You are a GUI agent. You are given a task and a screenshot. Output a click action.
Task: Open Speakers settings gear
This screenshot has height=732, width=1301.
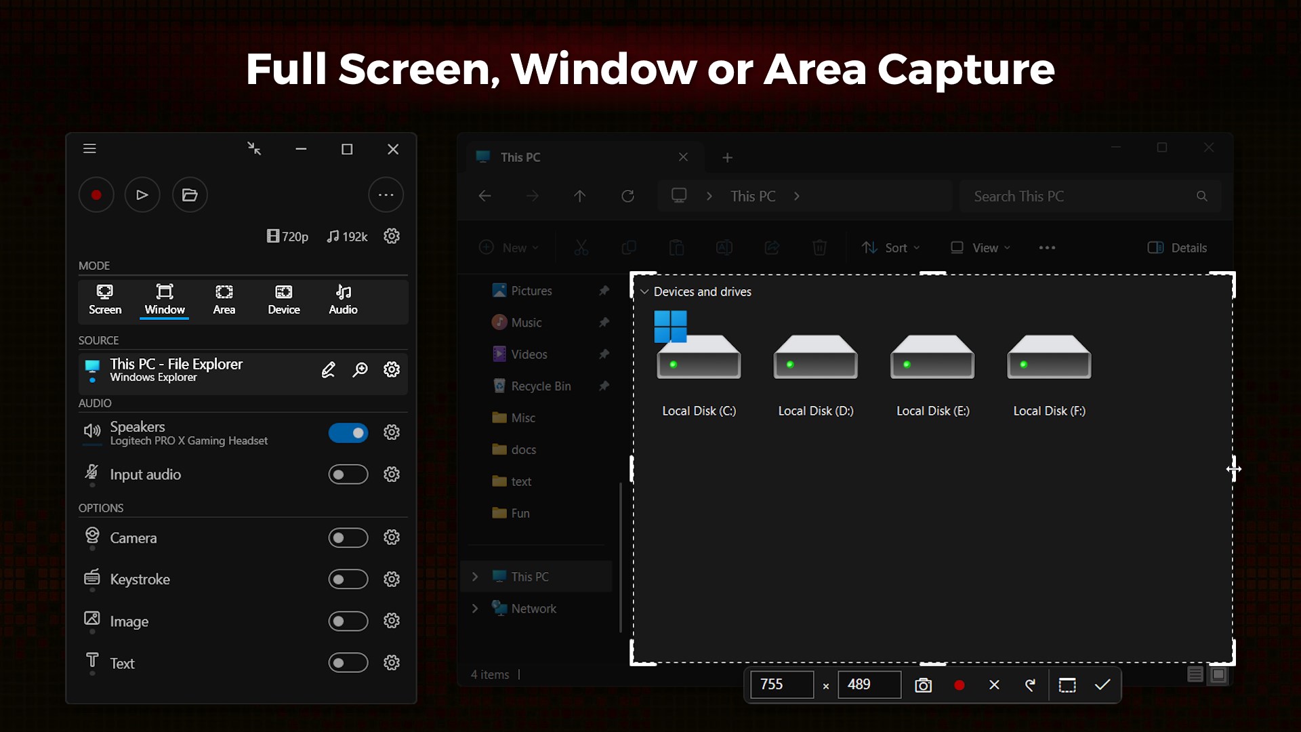392,432
